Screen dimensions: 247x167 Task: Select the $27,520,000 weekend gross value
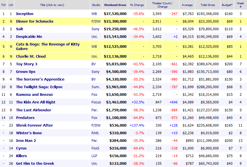click(x=115, y=14)
